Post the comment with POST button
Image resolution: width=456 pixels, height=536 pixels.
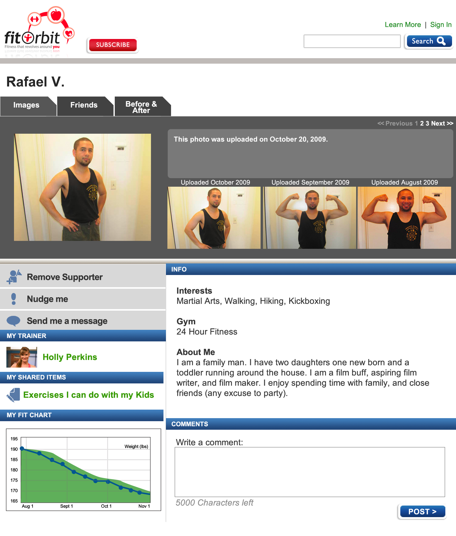(x=423, y=511)
